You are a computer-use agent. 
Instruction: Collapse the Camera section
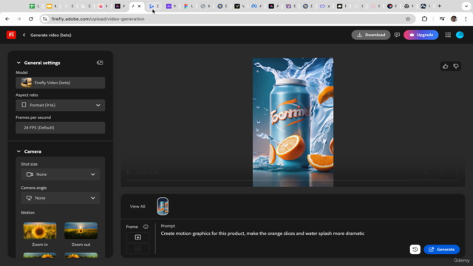point(18,151)
